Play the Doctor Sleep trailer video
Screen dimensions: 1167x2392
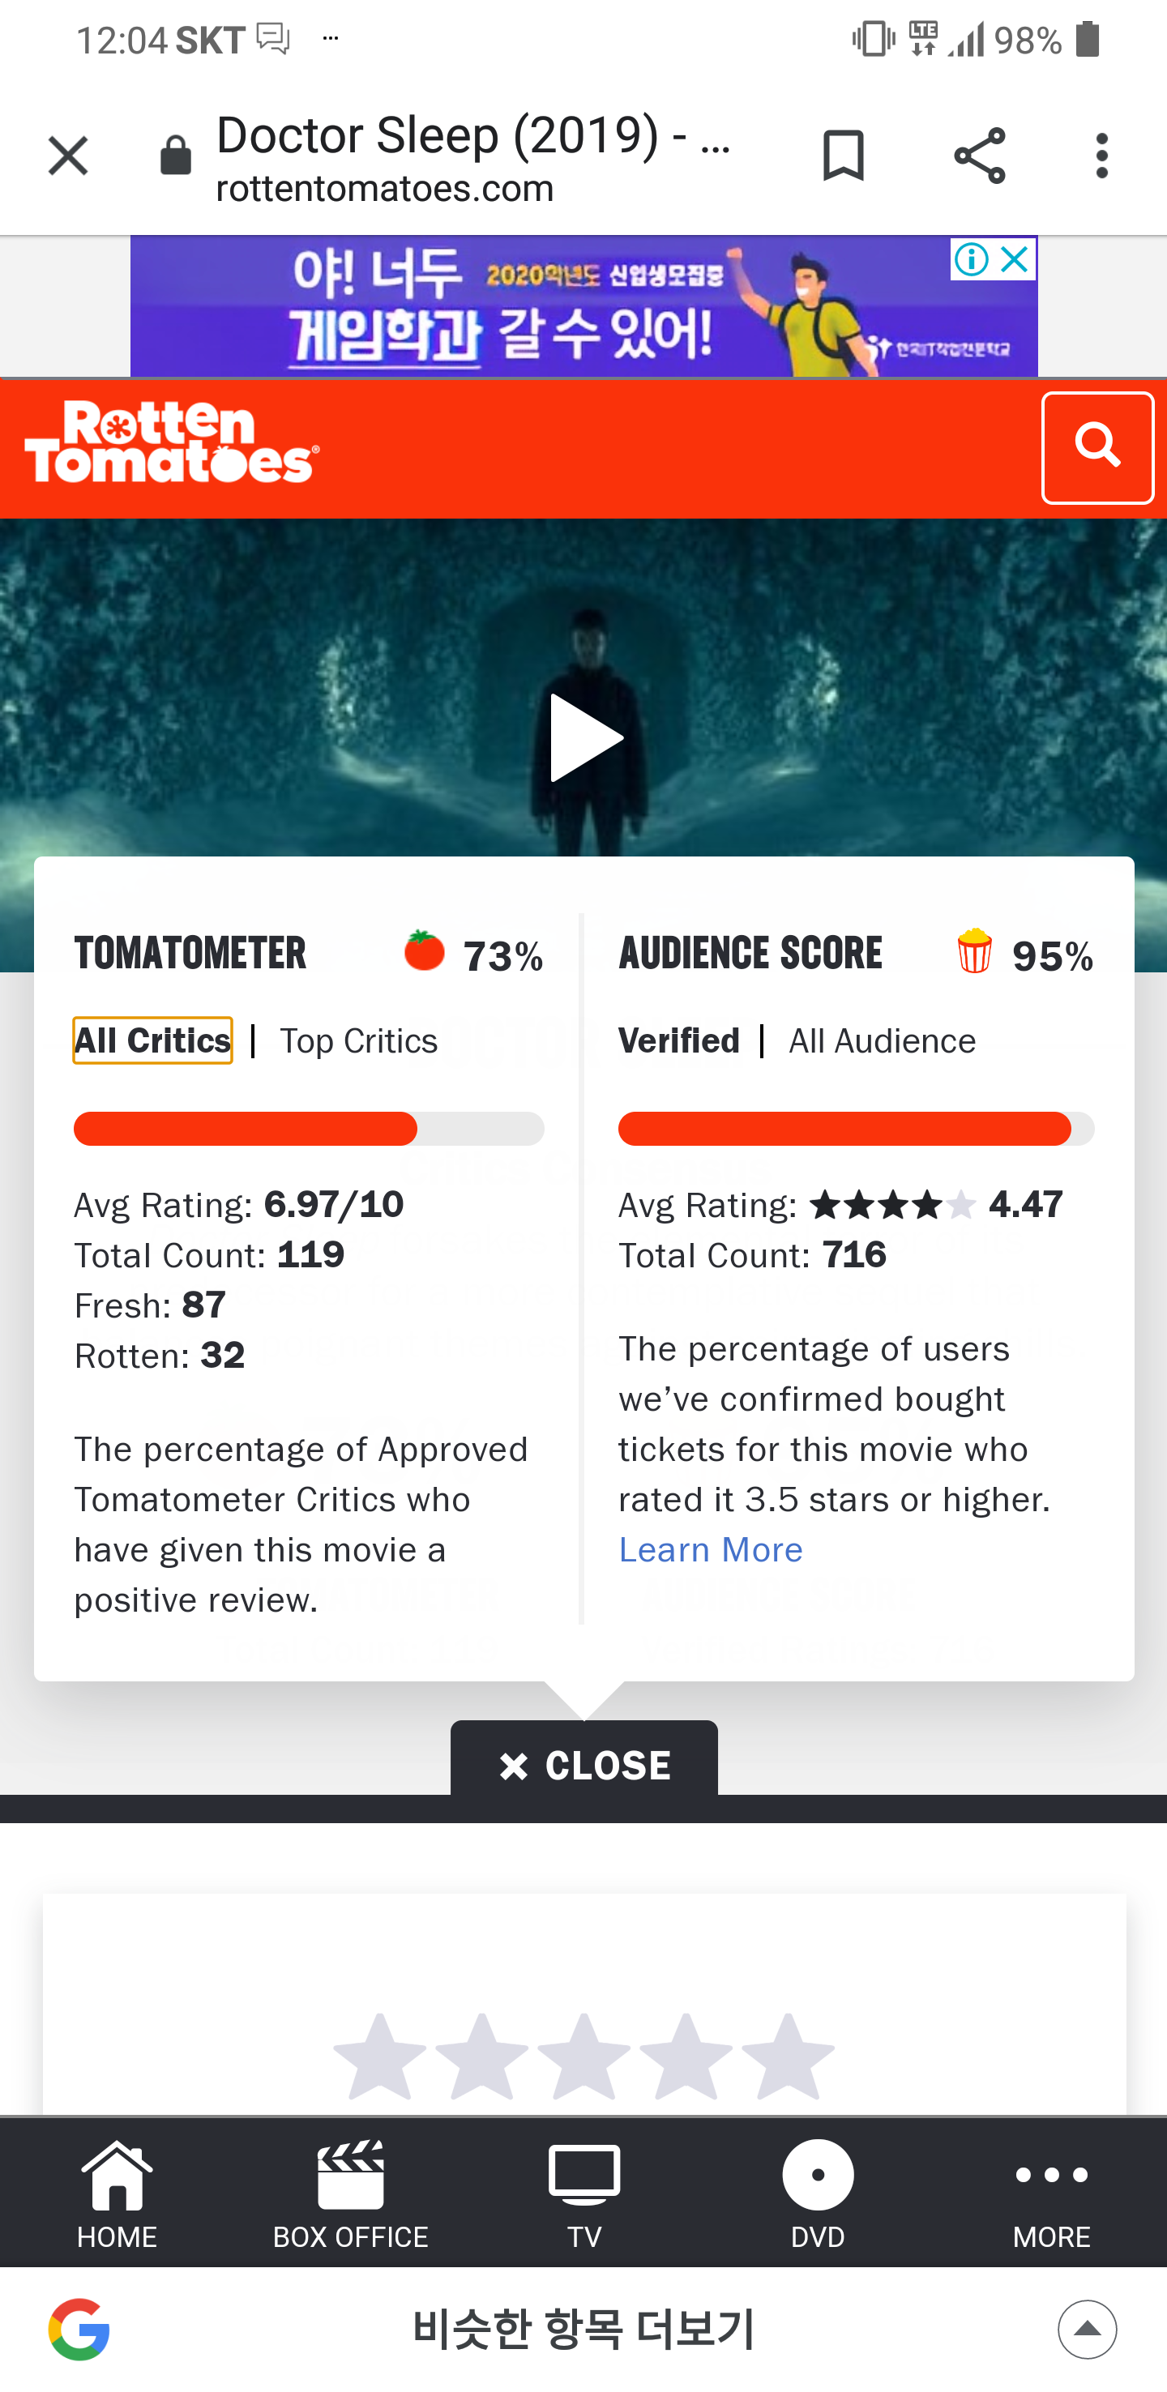point(584,738)
